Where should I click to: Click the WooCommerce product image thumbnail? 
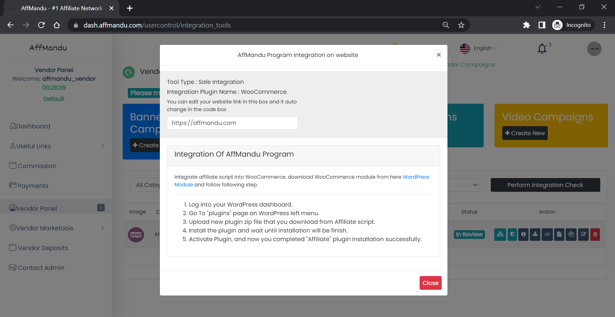point(136,235)
